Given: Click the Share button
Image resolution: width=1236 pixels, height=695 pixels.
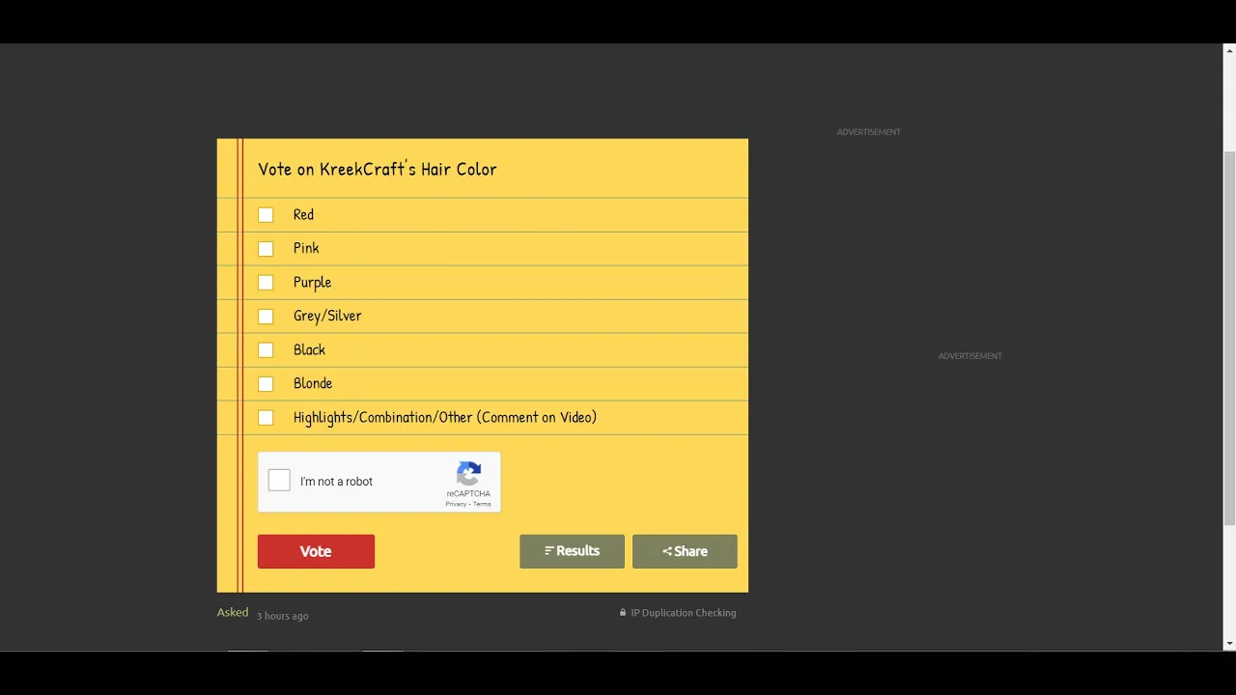Looking at the screenshot, I should [x=685, y=551].
